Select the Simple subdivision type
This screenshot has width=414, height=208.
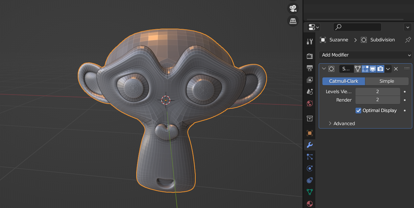pyautogui.click(x=387, y=81)
